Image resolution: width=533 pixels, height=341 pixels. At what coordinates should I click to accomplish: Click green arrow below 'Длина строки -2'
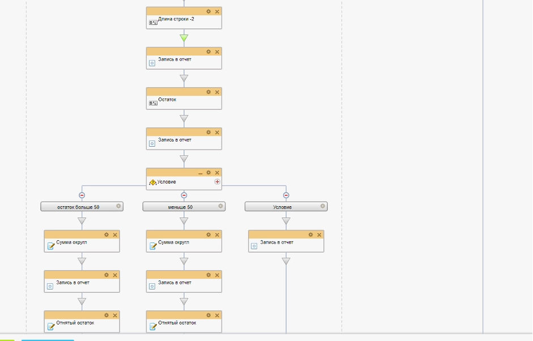(184, 39)
